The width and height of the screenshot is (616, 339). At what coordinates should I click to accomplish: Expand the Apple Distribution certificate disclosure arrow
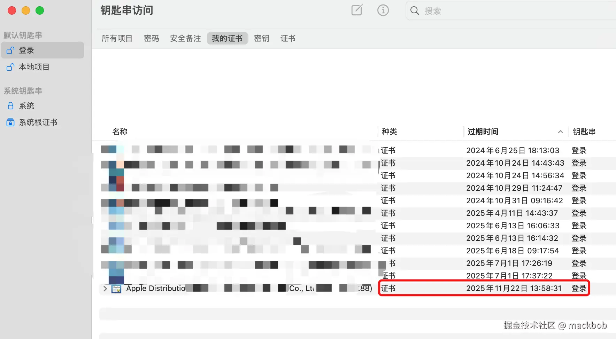click(105, 289)
